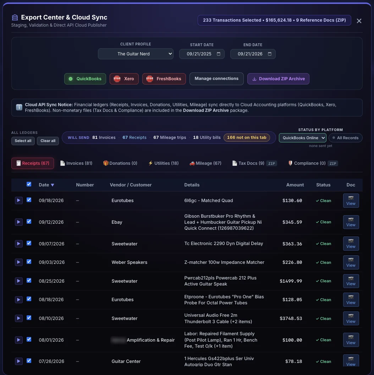Expand the Eurotubes 09/18/2026 row
Screen dimensions: 374x375
pyautogui.click(x=19, y=200)
